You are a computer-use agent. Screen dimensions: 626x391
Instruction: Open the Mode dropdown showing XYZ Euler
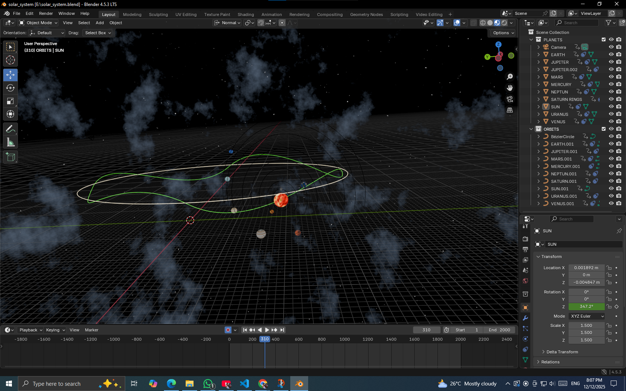coord(587,316)
